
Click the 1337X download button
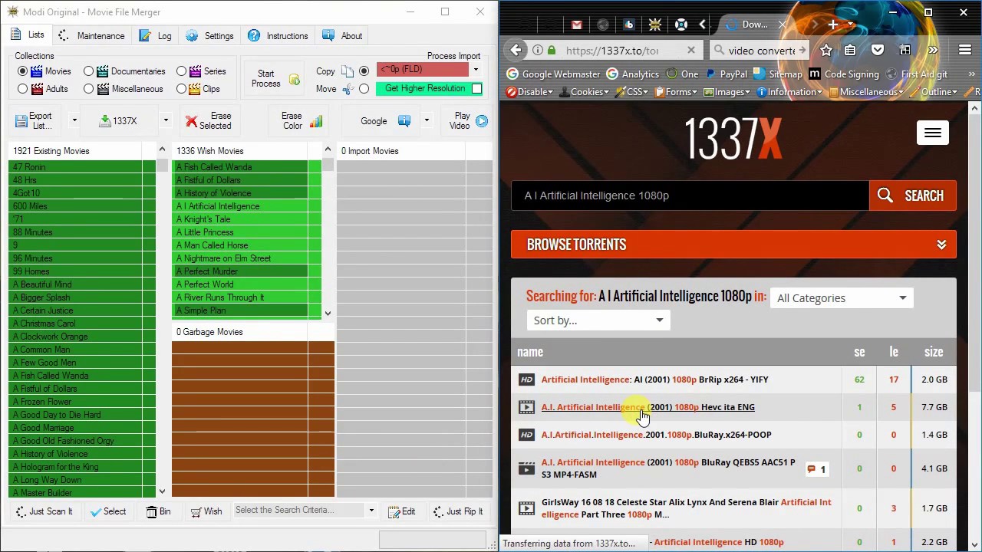(x=119, y=121)
